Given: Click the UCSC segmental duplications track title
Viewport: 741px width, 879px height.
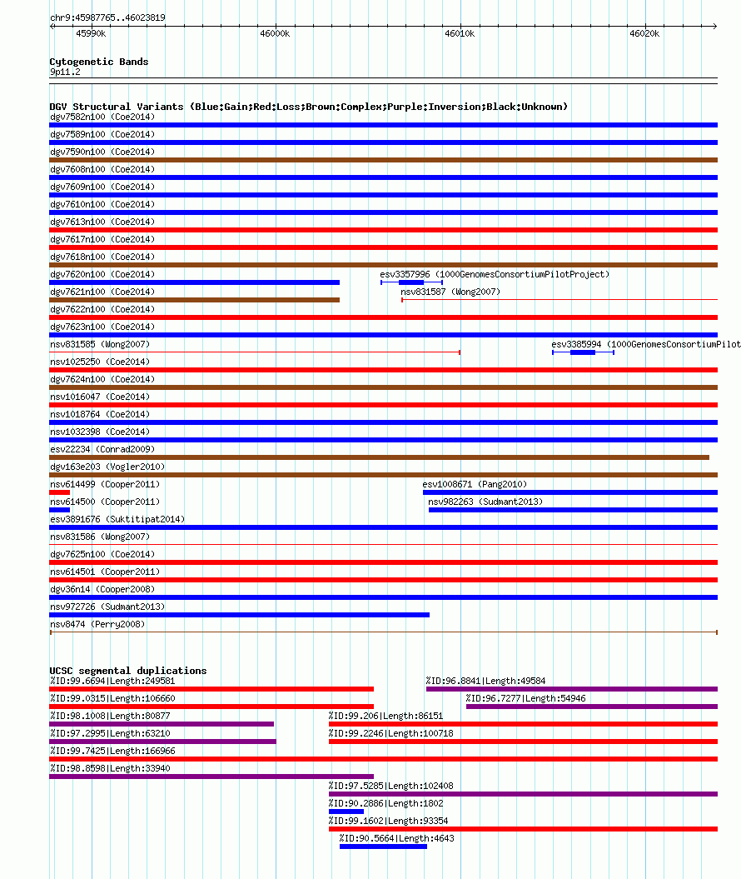Looking at the screenshot, I should click(x=128, y=671).
